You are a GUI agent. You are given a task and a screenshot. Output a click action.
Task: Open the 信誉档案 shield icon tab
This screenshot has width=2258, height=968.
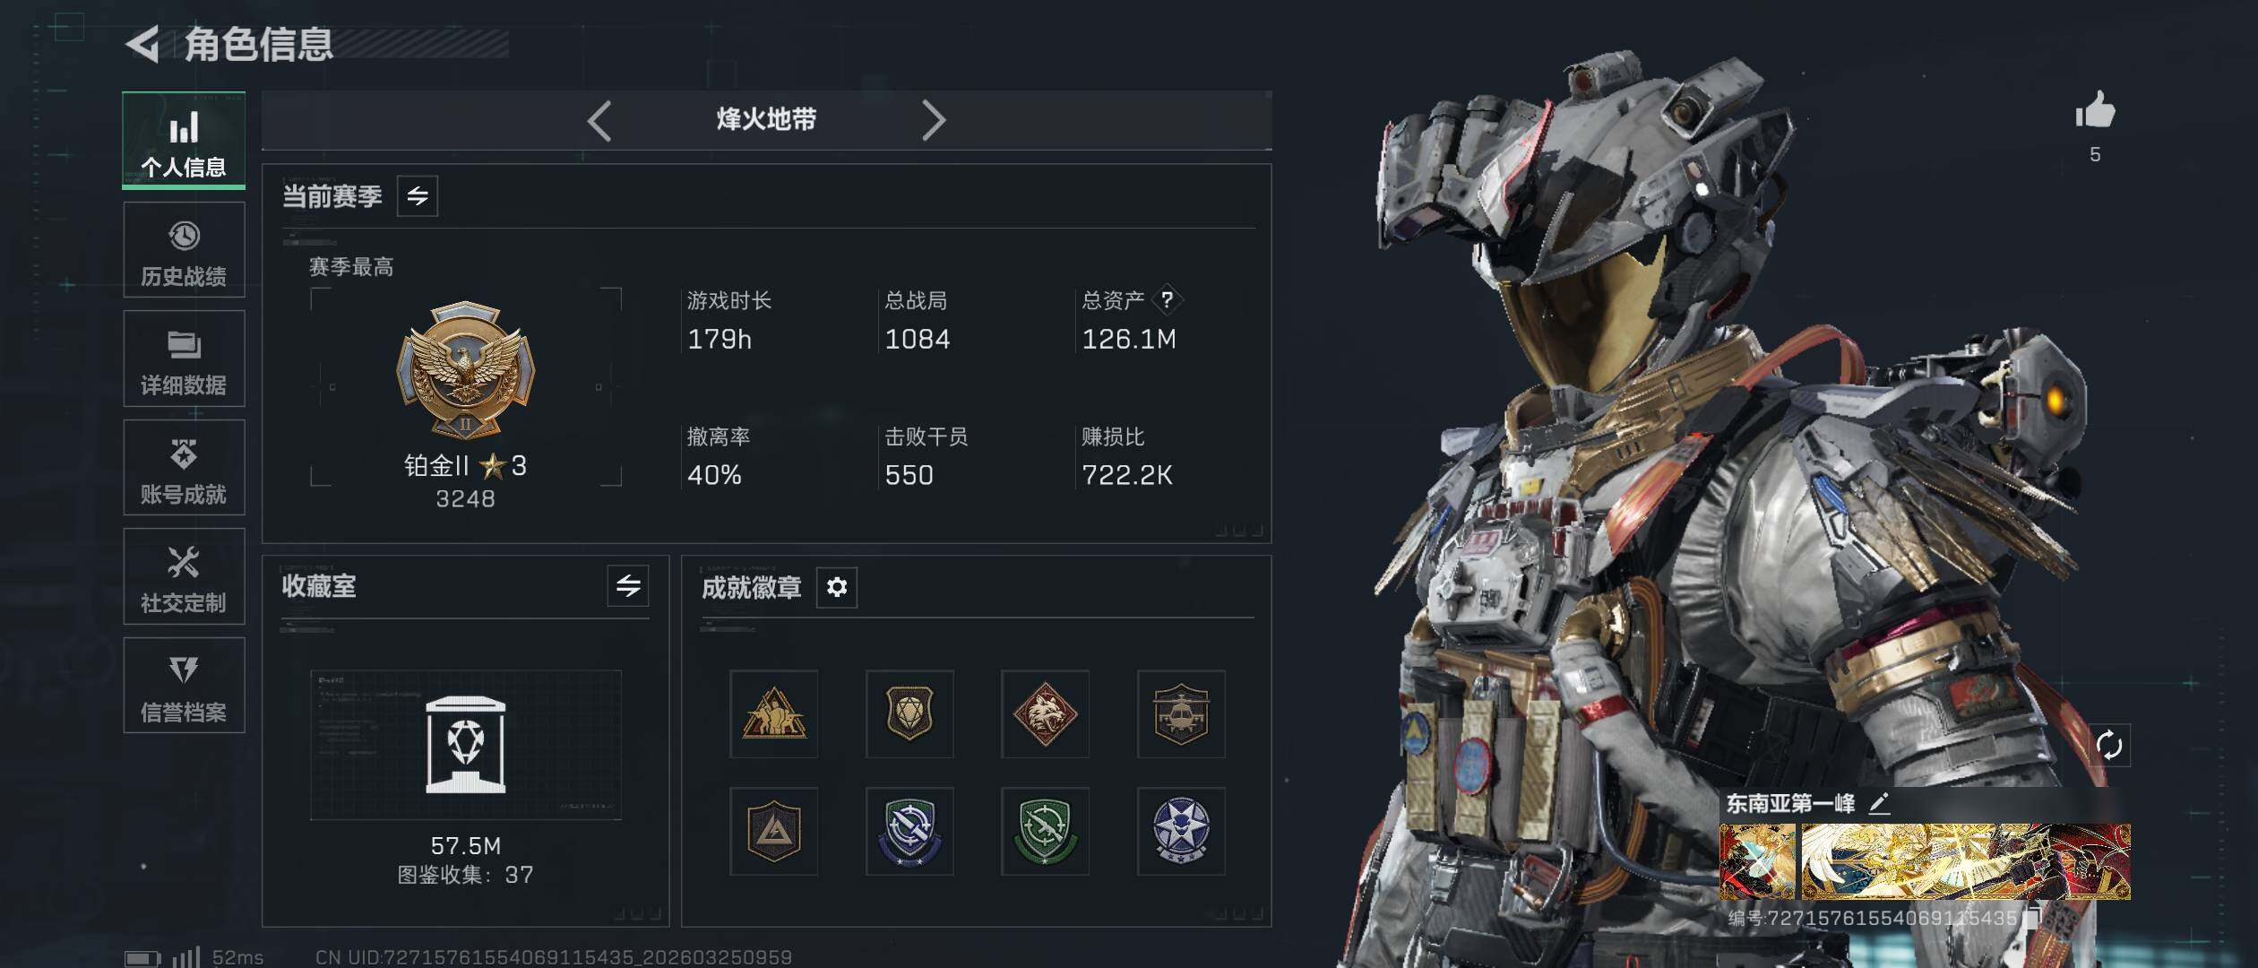tap(184, 686)
